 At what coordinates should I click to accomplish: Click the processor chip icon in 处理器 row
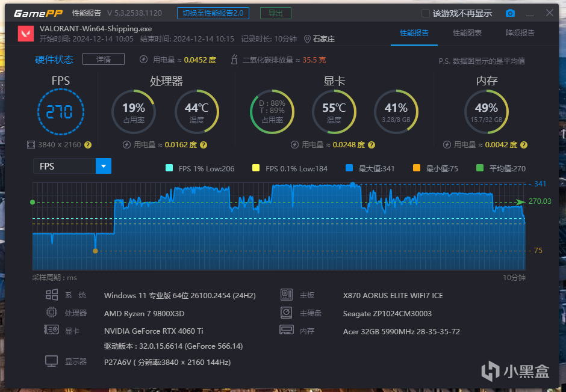[52, 312]
